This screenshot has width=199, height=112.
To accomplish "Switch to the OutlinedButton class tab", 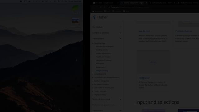I will click(x=162, y=3).
